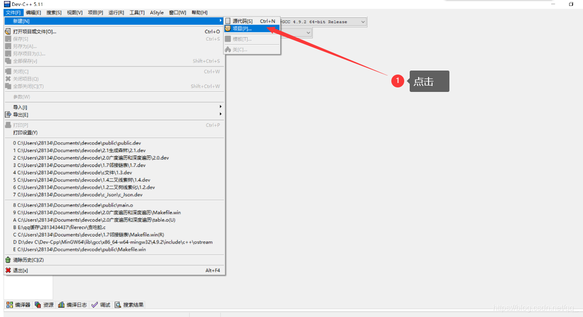Image resolution: width=583 pixels, height=317 pixels.
Task: Open the 工具[T] menu
Action: pos(137,12)
